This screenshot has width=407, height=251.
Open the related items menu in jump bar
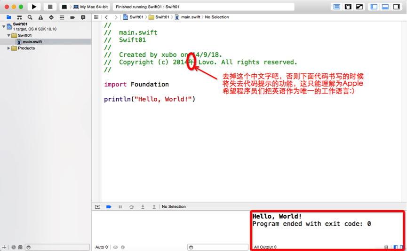[x=96, y=17]
